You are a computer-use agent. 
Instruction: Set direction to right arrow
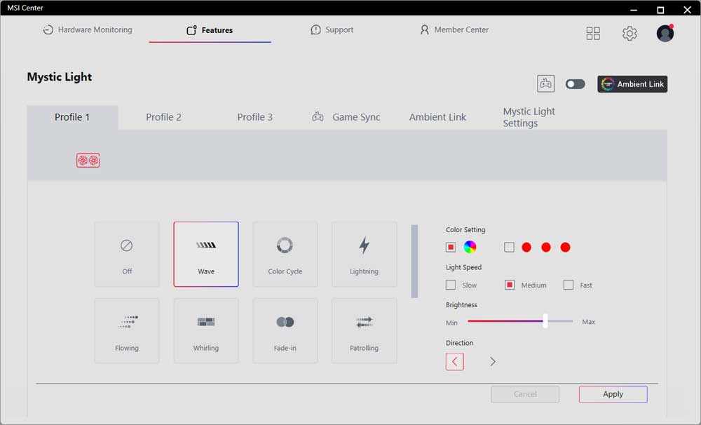point(492,361)
